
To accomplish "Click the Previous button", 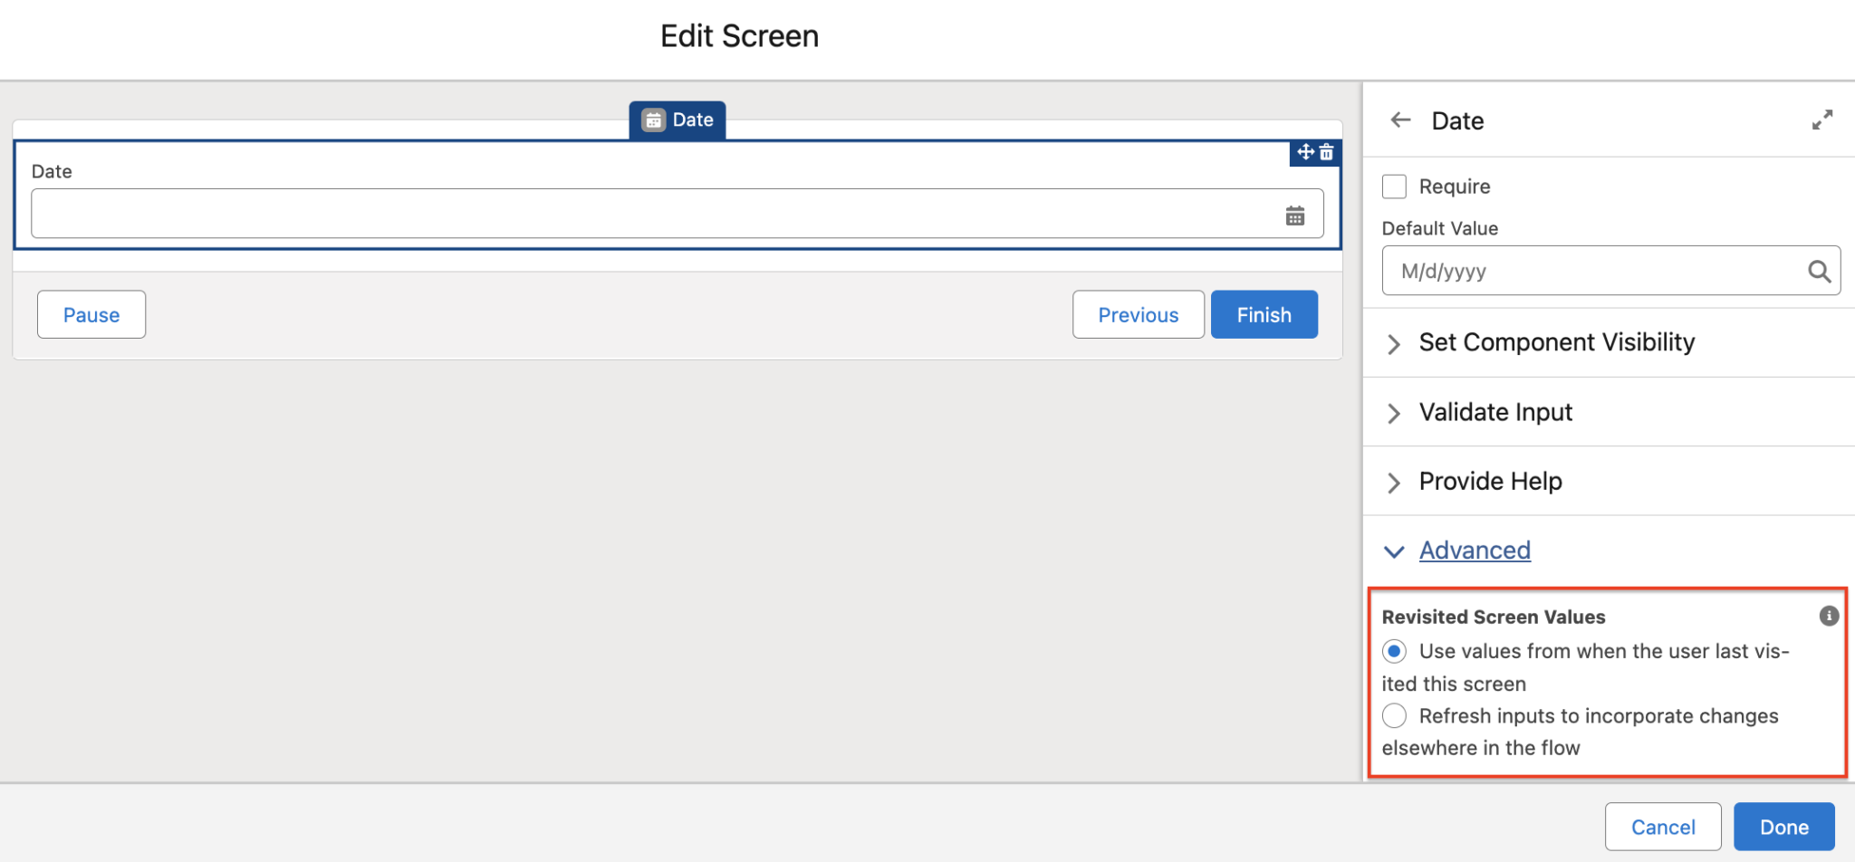I will coord(1139,314).
